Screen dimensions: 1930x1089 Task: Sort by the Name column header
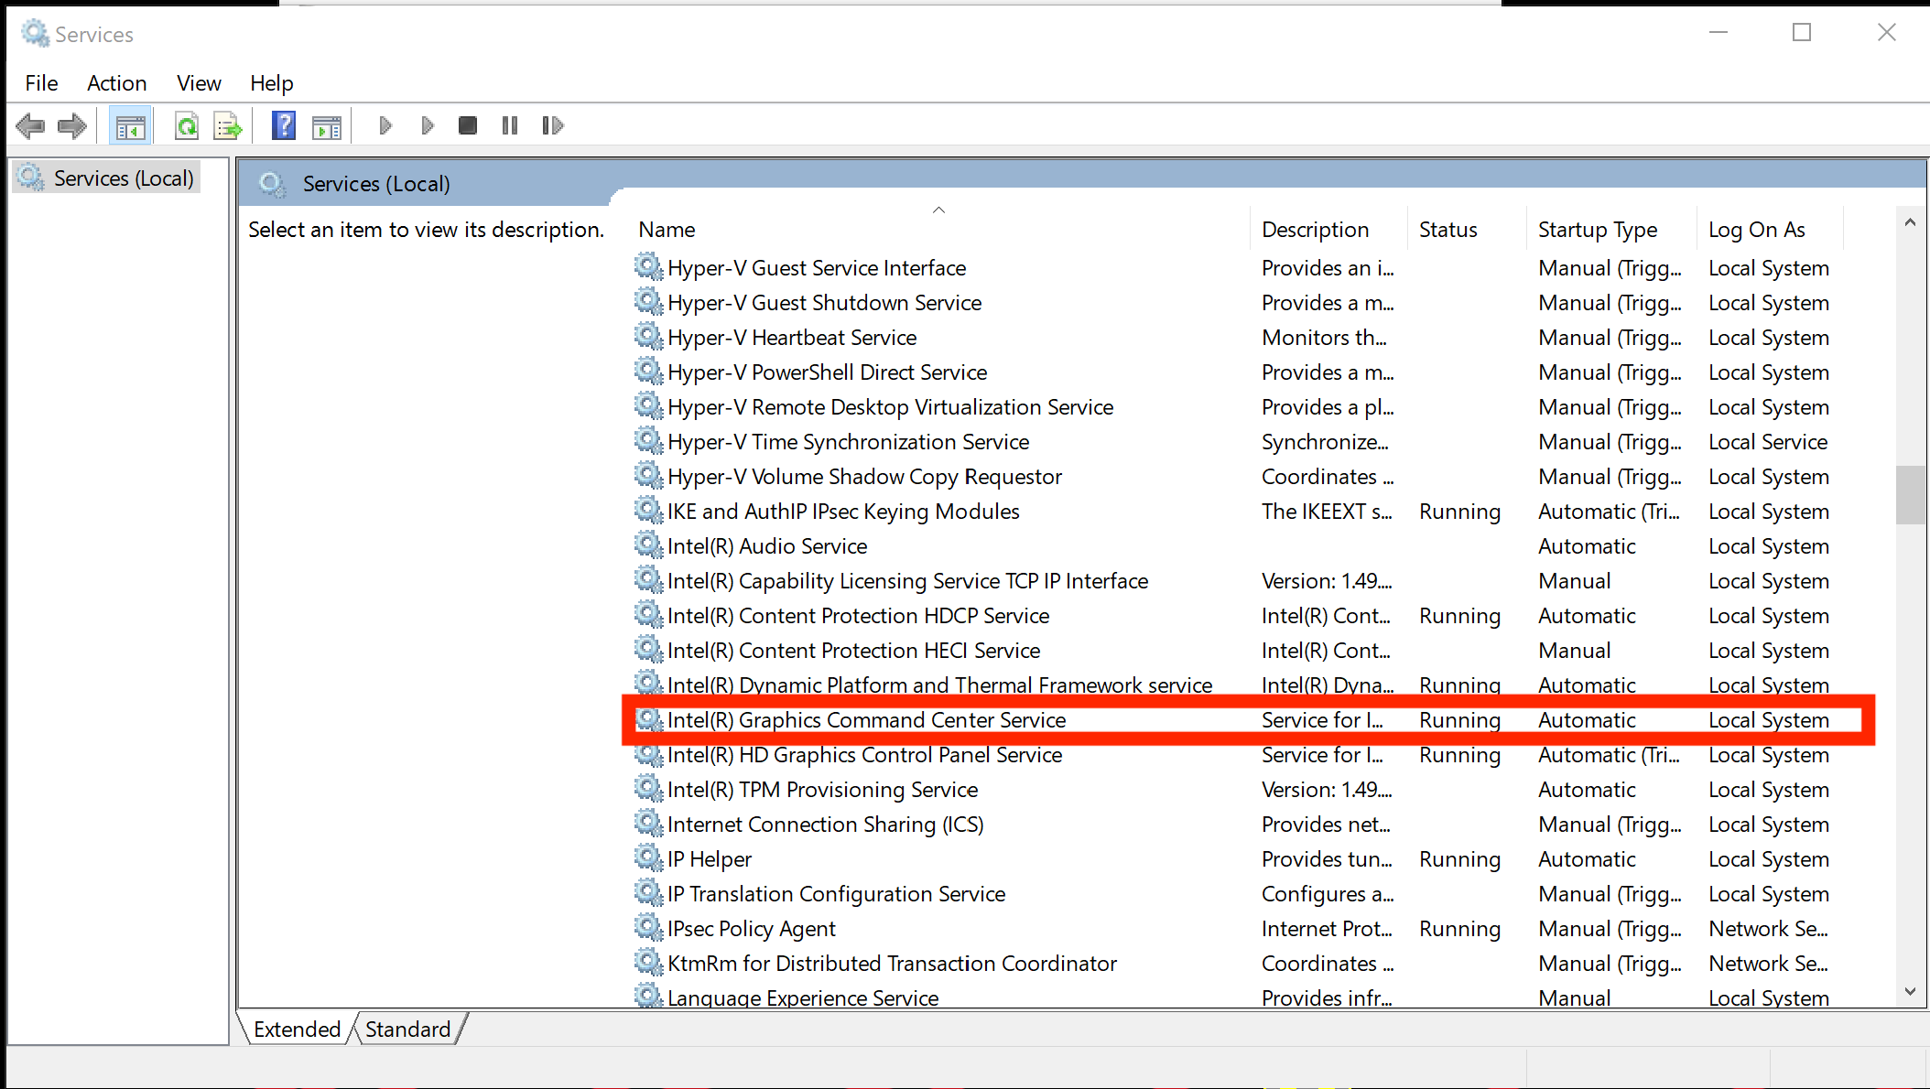click(667, 230)
